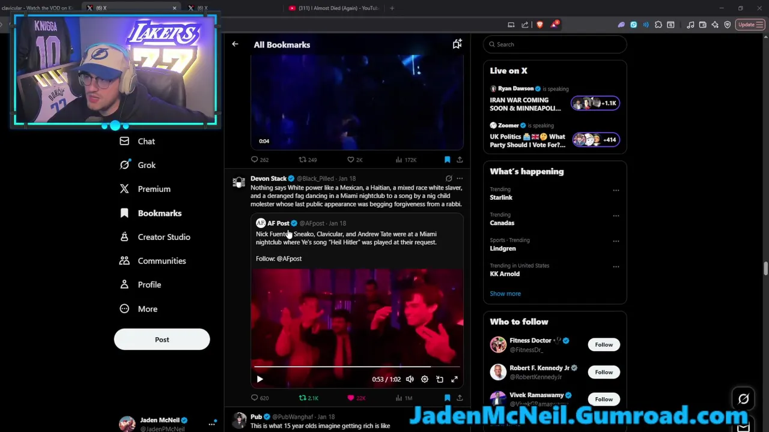Open the first video thumbnail at 0:04
This screenshot has height=432, width=769.
[x=357, y=102]
